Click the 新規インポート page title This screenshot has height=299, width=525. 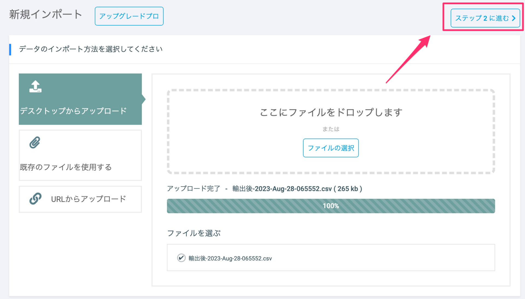click(x=45, y=14)
